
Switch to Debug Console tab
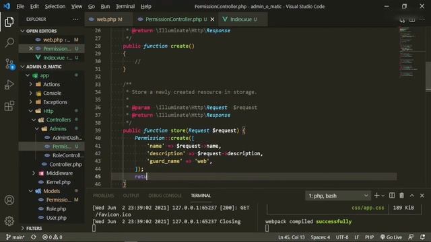point(165,196)
